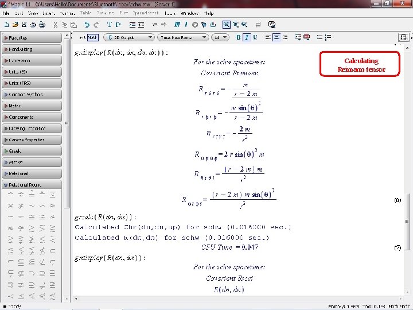
Task: Expand the Common Symbols palette
Action: [x=32, y=94]
